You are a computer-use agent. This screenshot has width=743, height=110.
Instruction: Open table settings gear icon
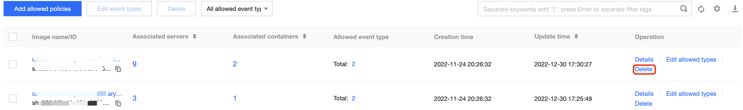point(717,9)
